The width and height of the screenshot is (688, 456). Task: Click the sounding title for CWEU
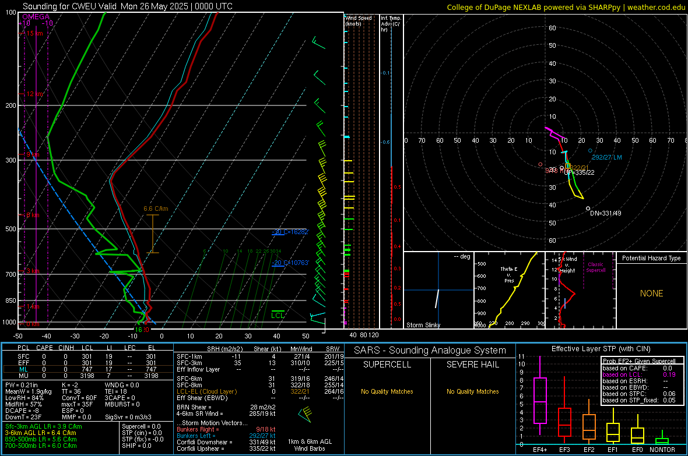coord(127,6)
